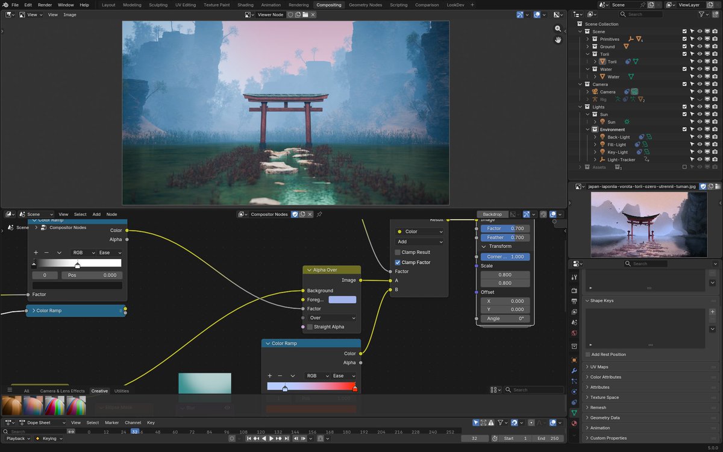723x452 pixels.
Task: Enable Straight Alpha in the Alpha Over node
Action: pos(310,326)
